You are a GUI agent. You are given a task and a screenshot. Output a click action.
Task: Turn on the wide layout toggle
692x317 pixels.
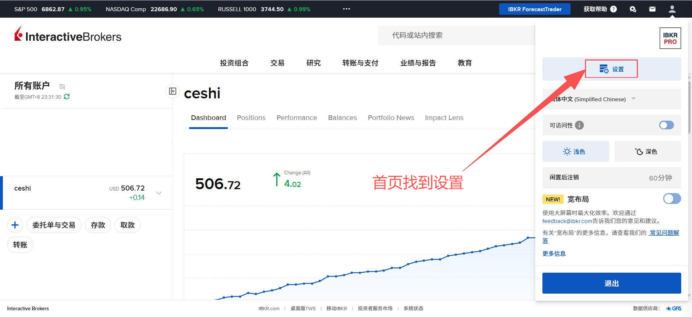click(x=671, y=198)
